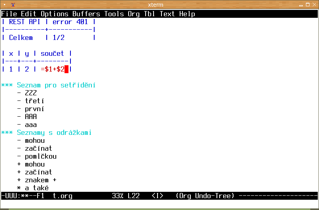Image resolution: width=319 pixels, height=210 pixels.
Task: Click the 'pomlčkou' list item
Action: [x=41, y=157]
